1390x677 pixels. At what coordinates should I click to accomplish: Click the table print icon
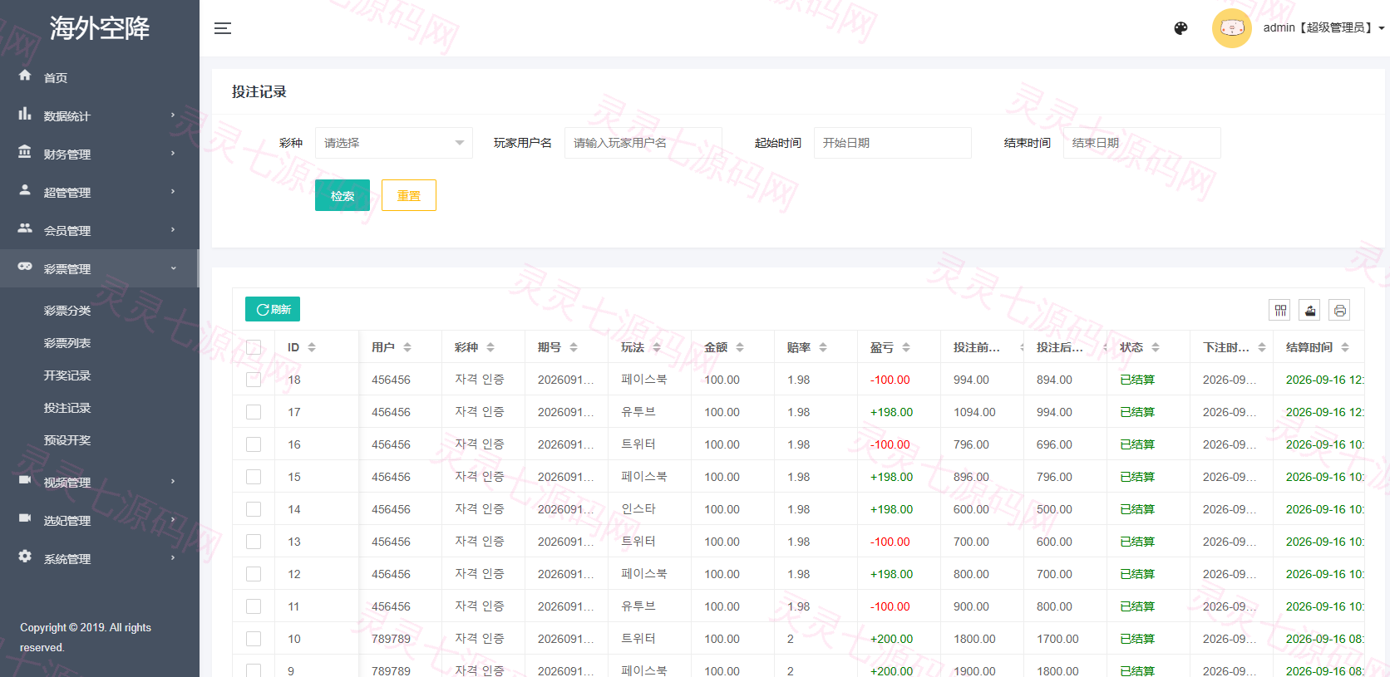click(x=1340, y=311)
